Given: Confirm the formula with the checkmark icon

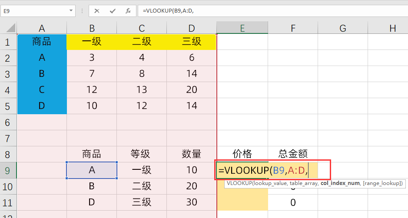Looking at the screenshot, I should 113,11.
